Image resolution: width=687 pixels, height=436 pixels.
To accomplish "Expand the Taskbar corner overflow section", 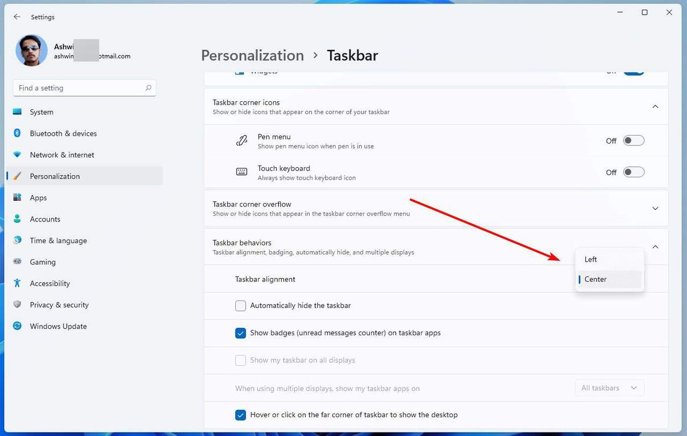I will coord(656,208).
